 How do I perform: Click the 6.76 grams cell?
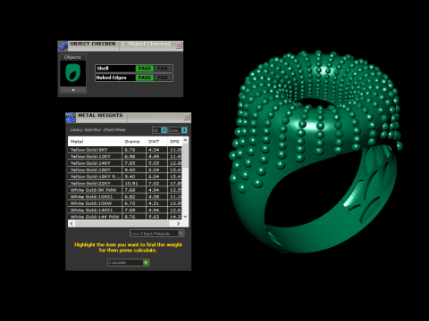point(134,150)
